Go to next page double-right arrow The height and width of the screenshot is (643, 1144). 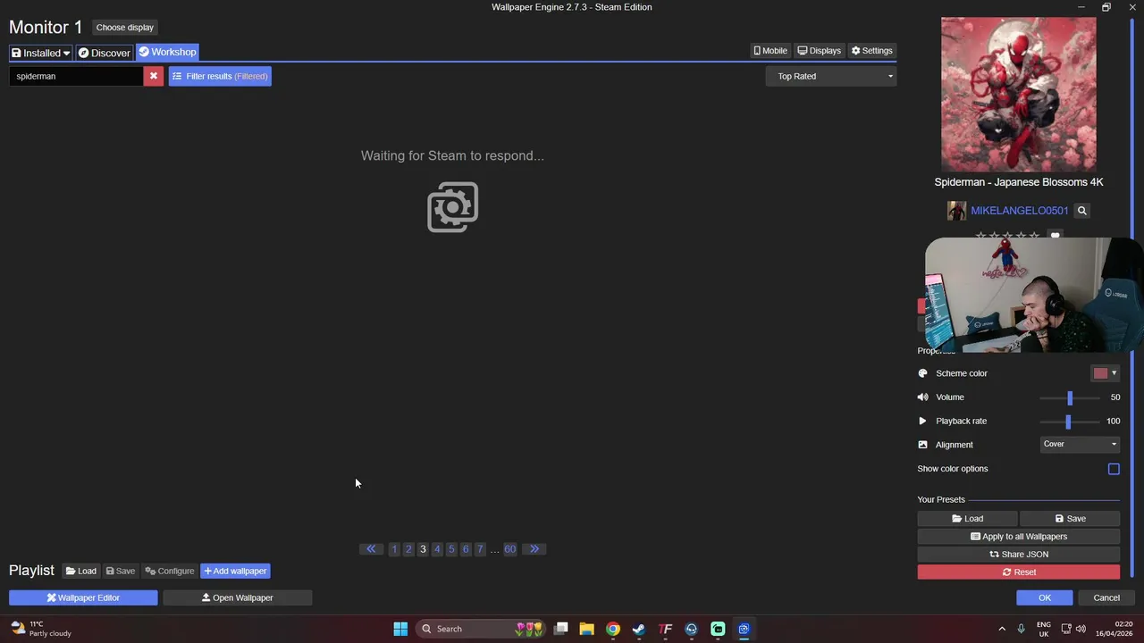pos(534,549)
